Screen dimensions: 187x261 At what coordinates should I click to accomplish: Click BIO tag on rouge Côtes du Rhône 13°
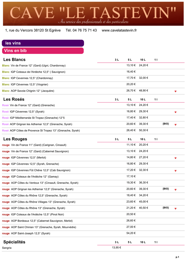[x=166, y=207]
